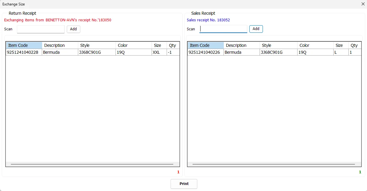Image resolution: width=367 pixels, height=191 pixels.
Task: Select Qty header in Return Receipt table
Action: pyautogui.click(x=173, y=45)
